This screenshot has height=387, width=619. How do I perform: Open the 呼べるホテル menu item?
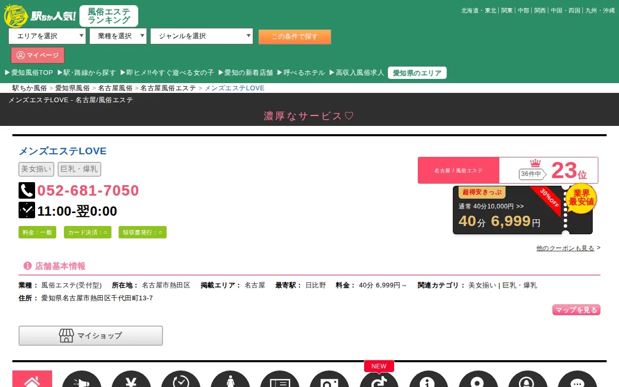click(x=301, y=73)
